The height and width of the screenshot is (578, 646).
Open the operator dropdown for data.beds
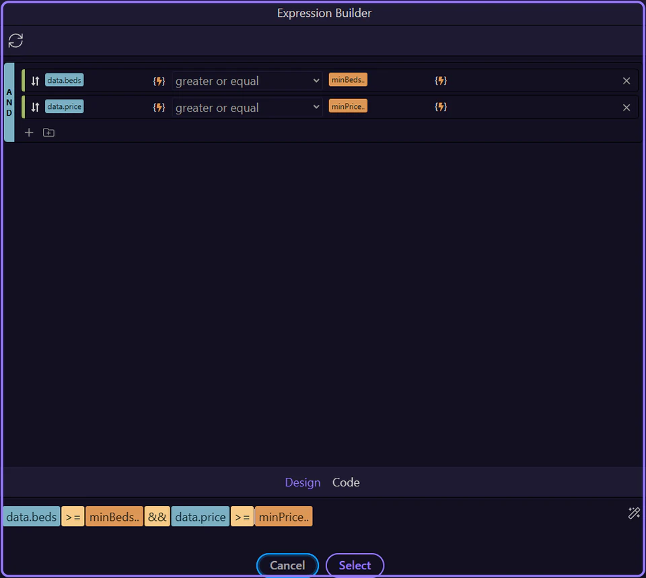pyautogui.click(x=247, y=80)
